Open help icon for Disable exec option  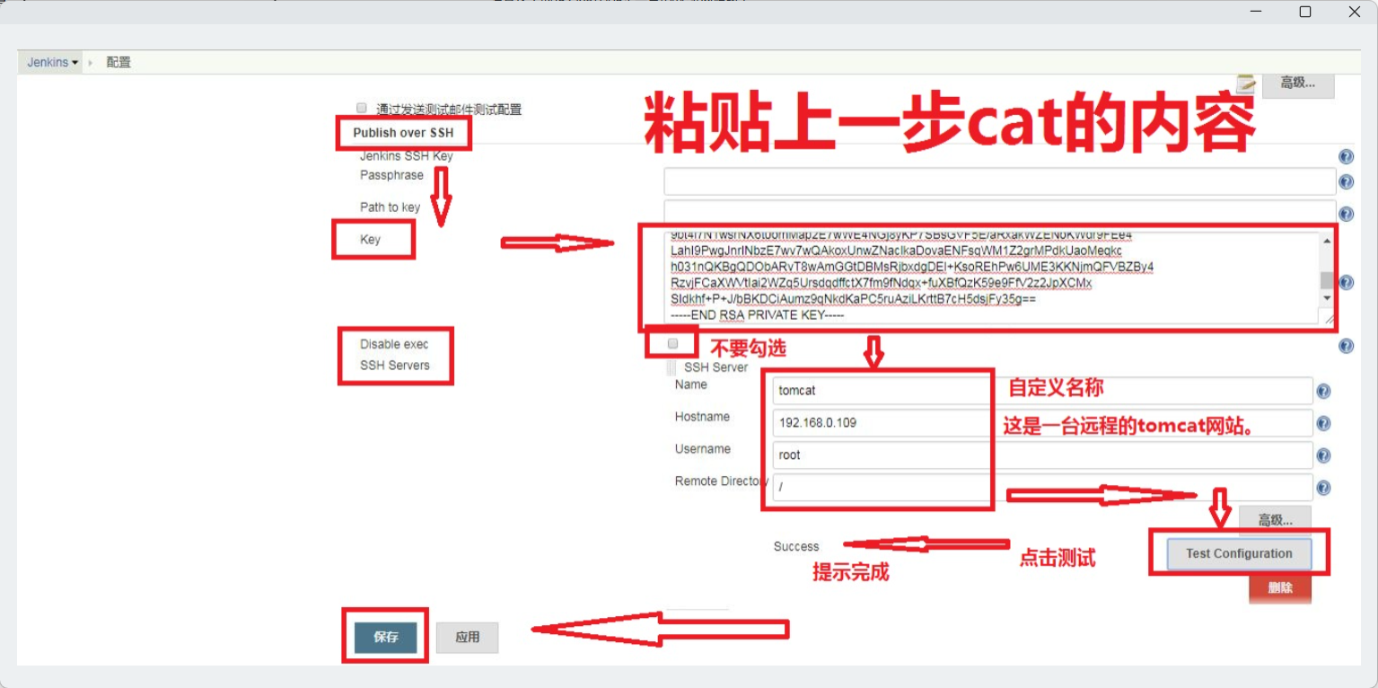[1346, 346]
